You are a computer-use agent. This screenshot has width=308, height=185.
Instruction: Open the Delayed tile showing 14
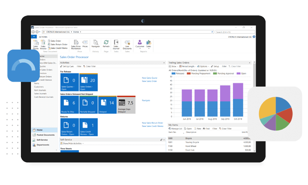[x=107, y=105]
